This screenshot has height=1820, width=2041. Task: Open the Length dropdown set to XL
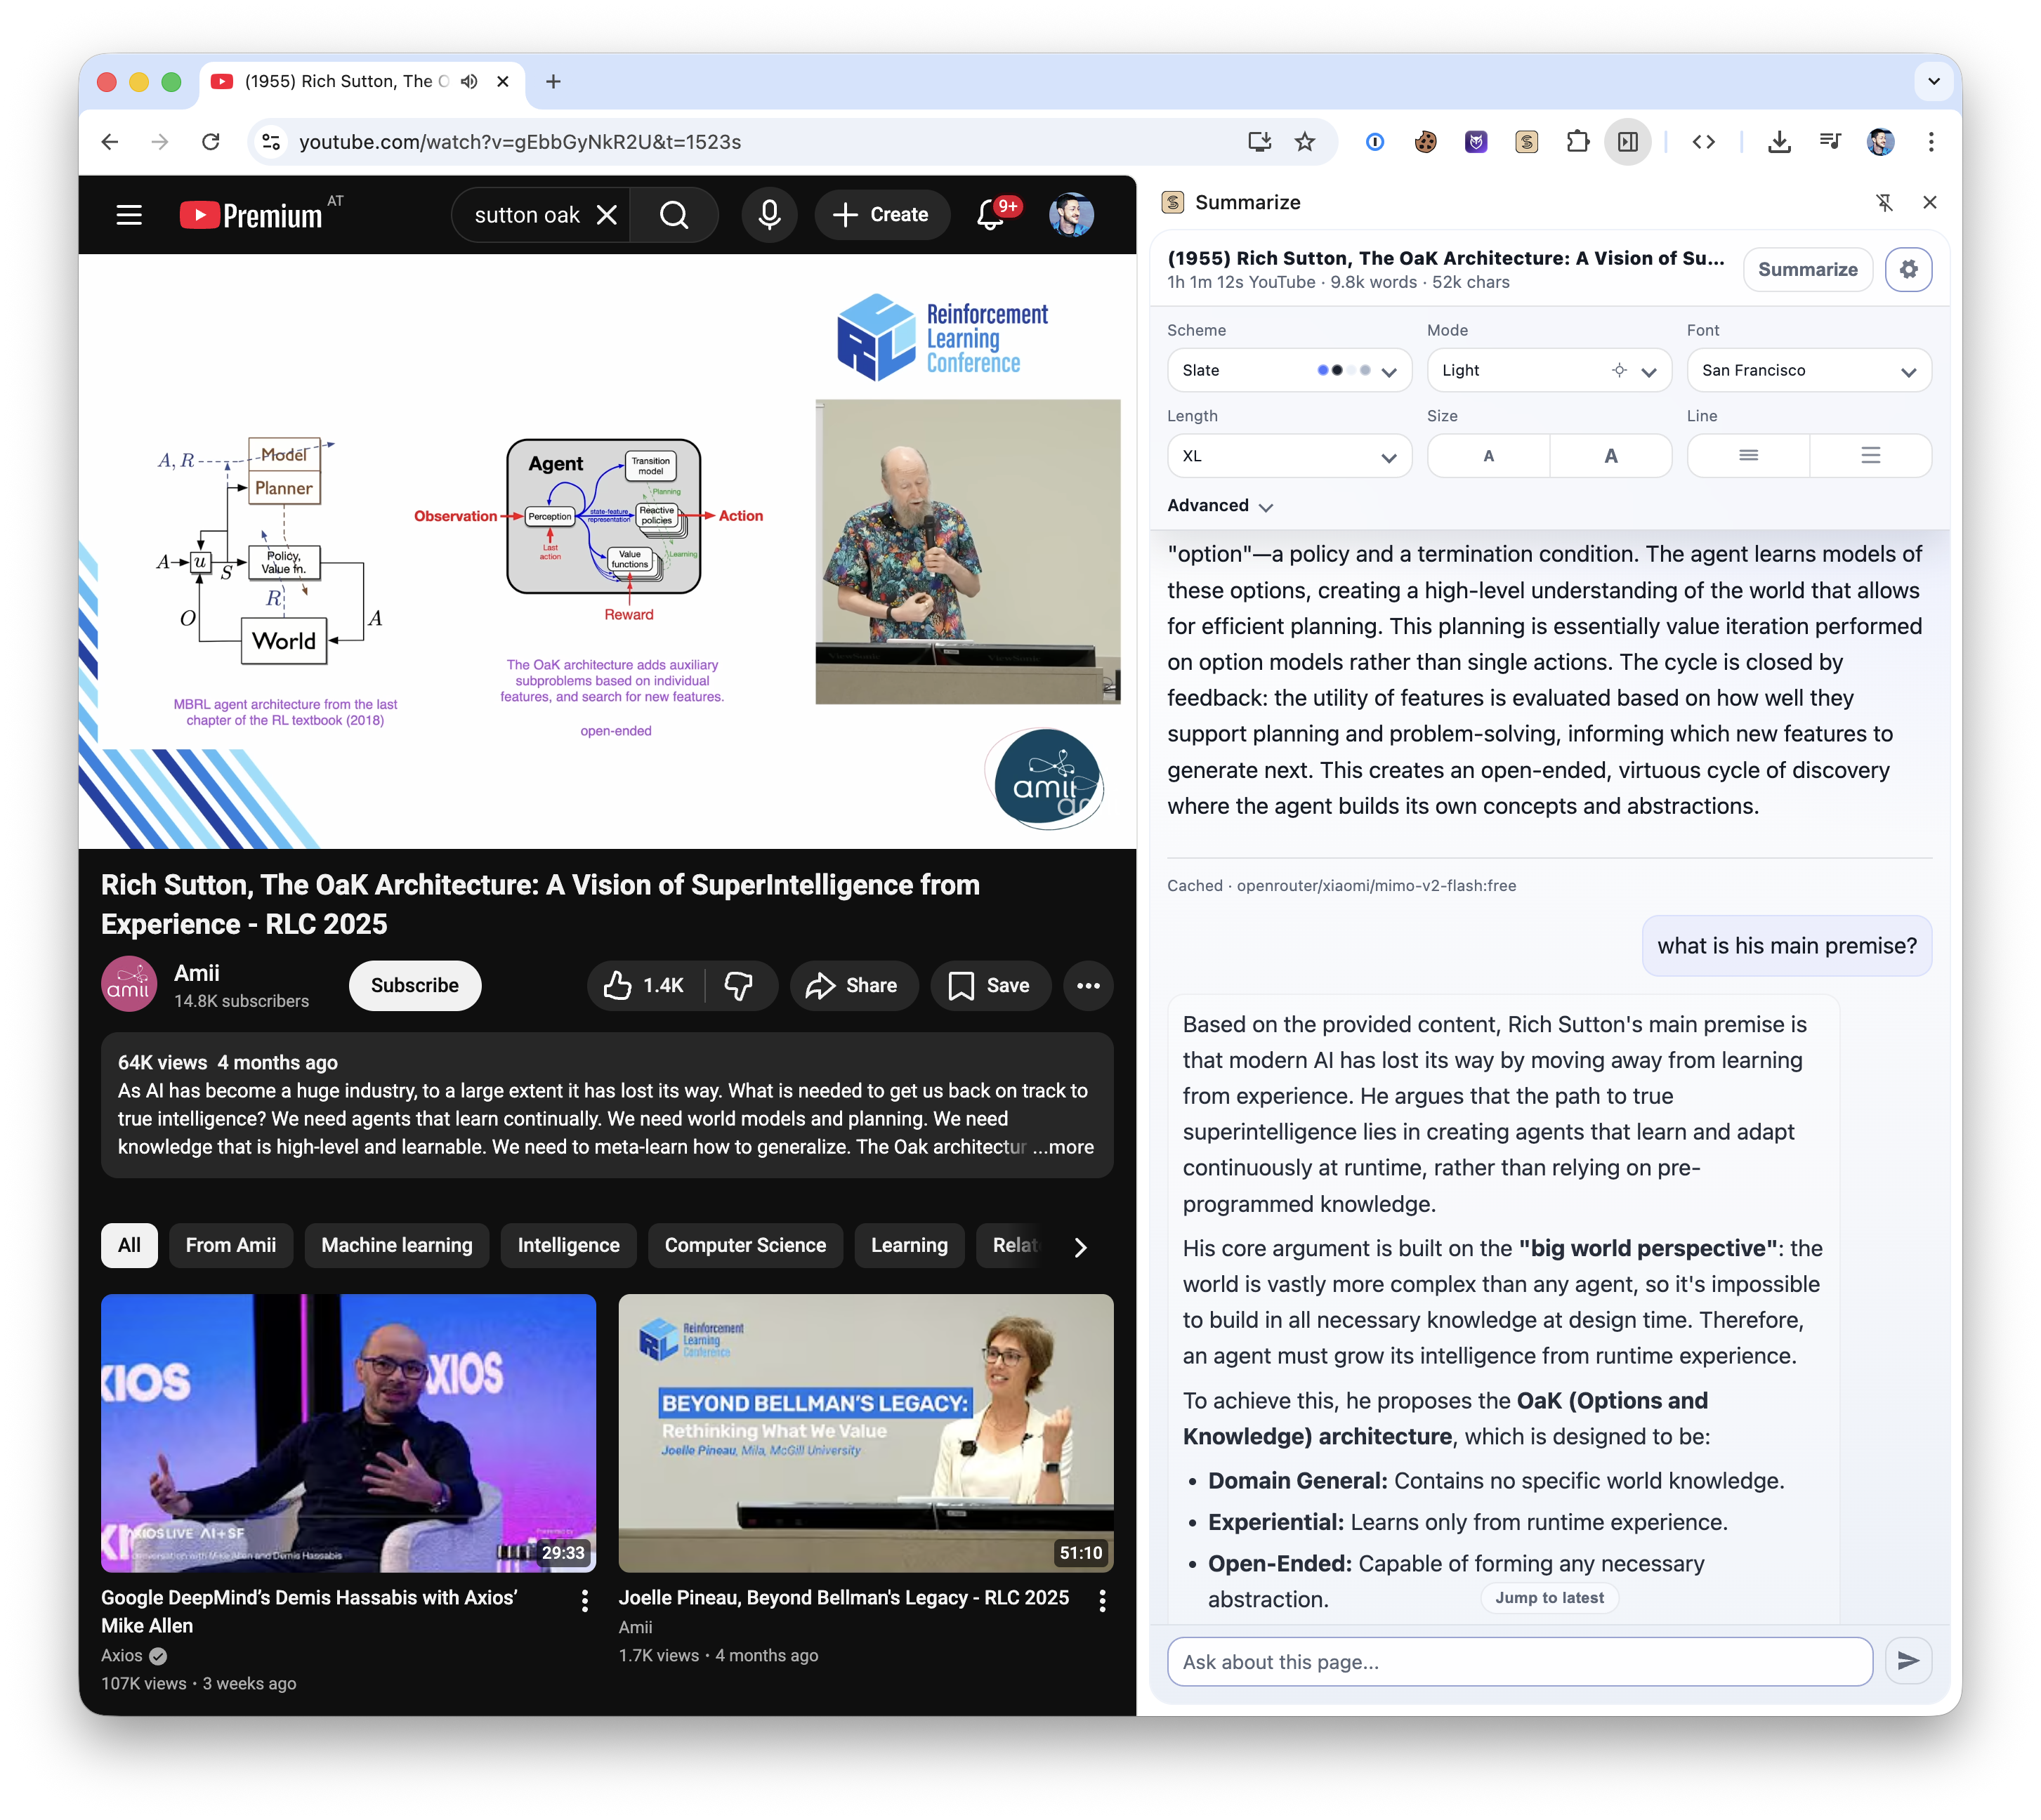tap(1289, 455)
